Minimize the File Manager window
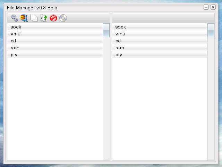 point(206,7)
